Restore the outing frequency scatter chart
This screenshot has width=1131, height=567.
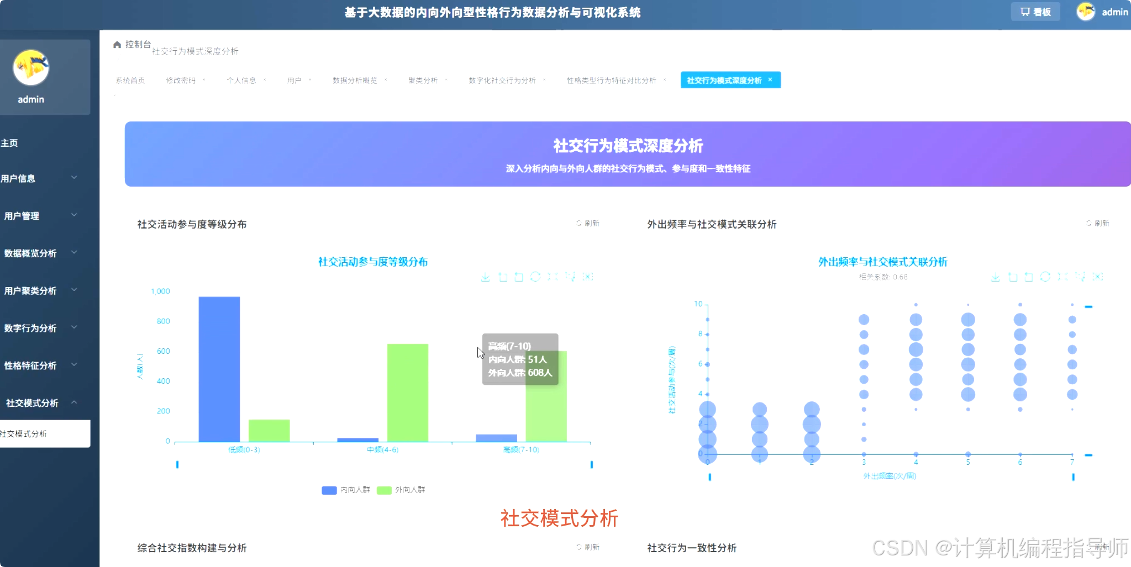tap(1045, 277)
